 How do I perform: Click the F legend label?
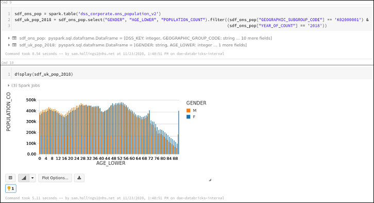tap(194, 117)
